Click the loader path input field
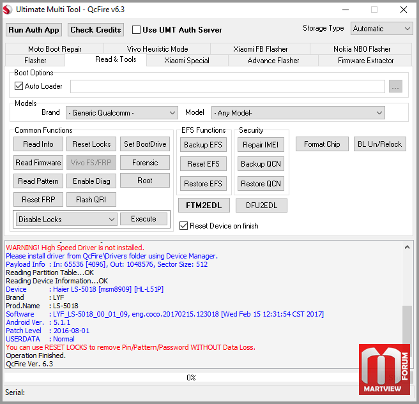Screen dimensions: 419x404 point(227,87)
